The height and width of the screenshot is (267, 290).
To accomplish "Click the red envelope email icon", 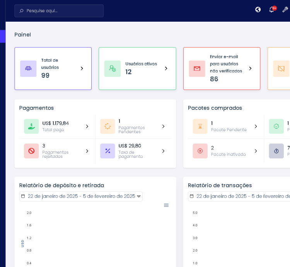I will coord(197,68).
